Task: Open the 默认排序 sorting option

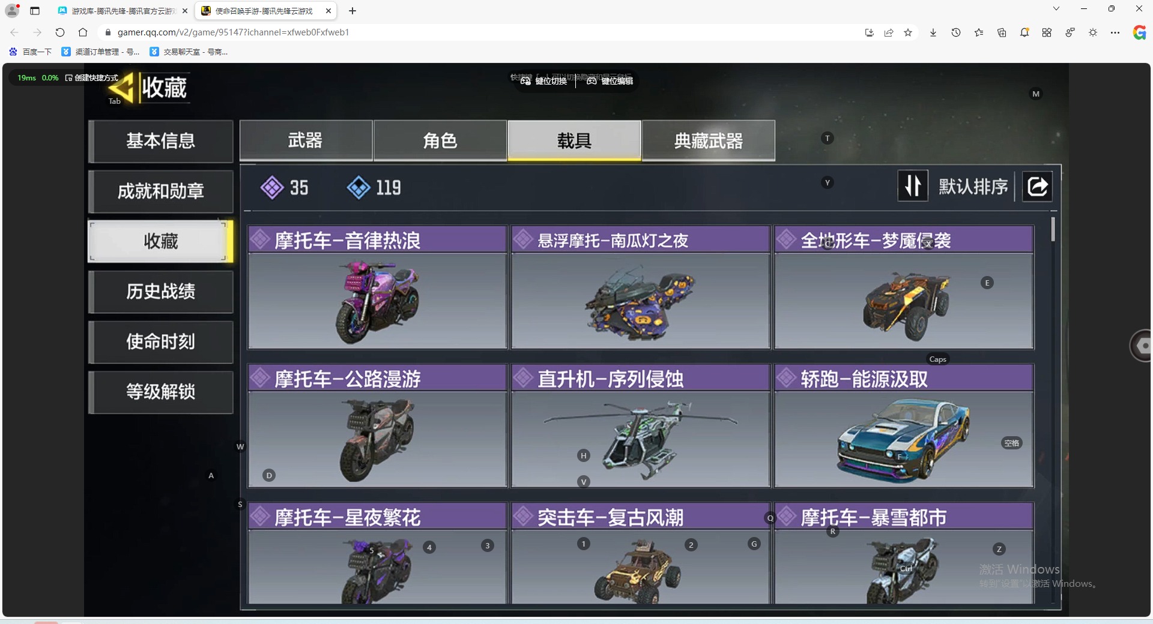Action: (x=973, y=187)
